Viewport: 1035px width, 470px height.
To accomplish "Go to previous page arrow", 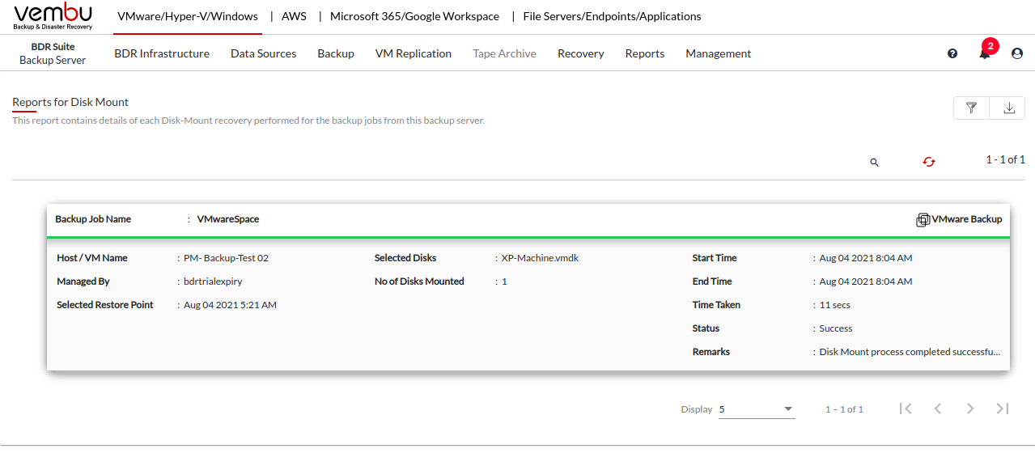I will pos(938,409).
